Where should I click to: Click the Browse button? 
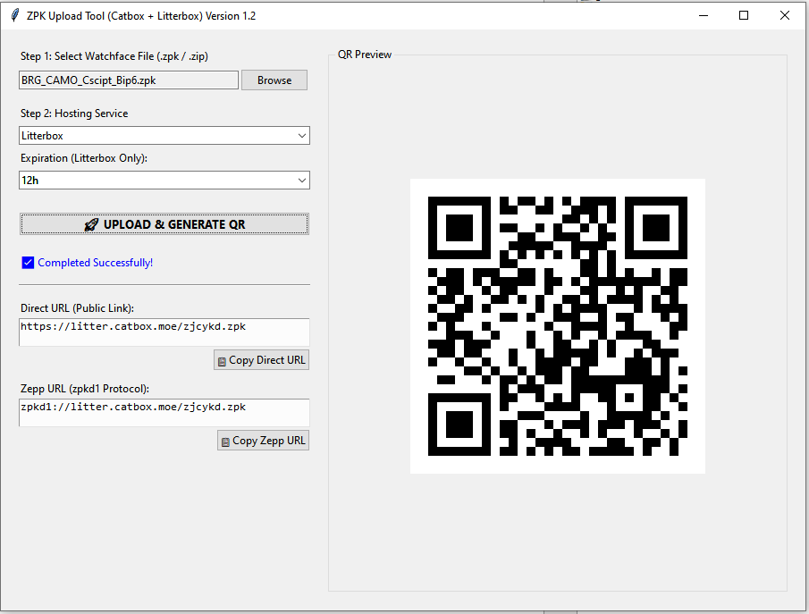click(274, 80)
